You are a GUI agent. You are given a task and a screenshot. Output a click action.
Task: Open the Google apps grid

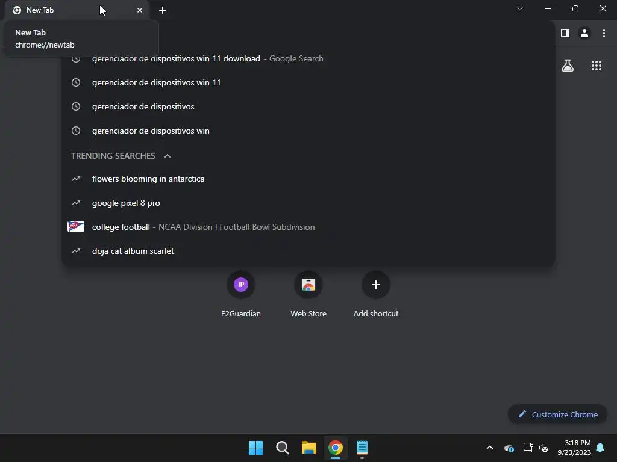tap(597, 66)
